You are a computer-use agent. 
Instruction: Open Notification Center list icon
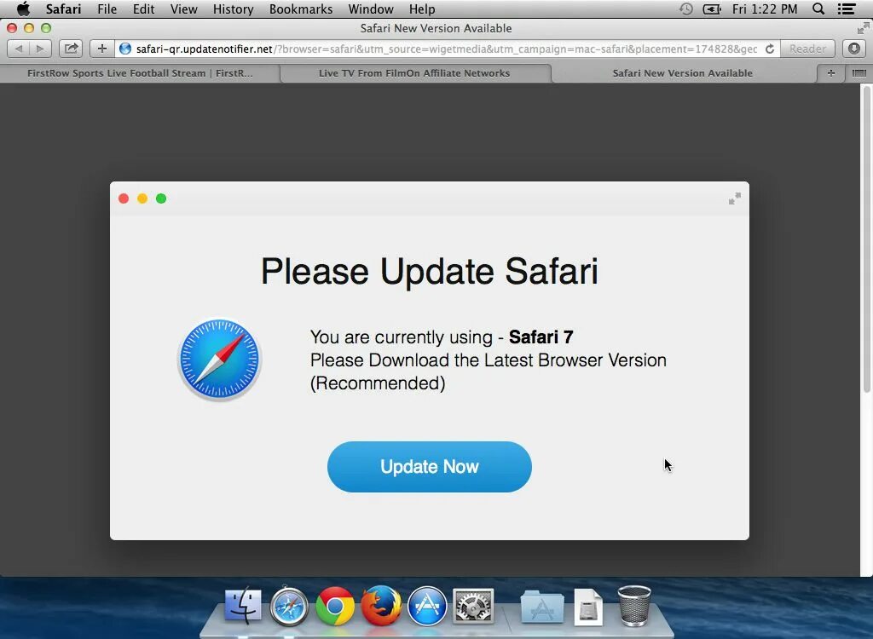pyautogui.click(x=847, y=9)
